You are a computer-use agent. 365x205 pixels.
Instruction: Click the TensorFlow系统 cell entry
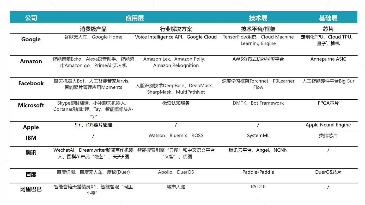pyautogui.click(x=258, y=40)
